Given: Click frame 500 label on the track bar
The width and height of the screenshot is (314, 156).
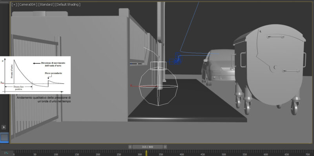Looking at the screenshot, I should [224, 154].
